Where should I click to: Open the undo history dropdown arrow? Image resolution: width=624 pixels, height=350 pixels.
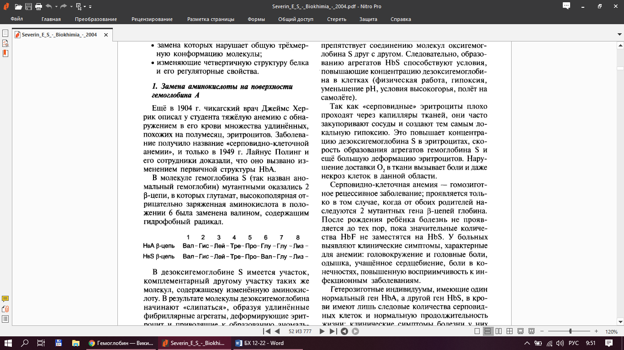pos(56,7)
